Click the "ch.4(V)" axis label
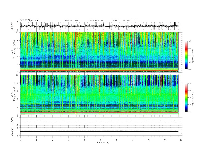The height and width of the screenshot is (157, 204). [12, 132]
